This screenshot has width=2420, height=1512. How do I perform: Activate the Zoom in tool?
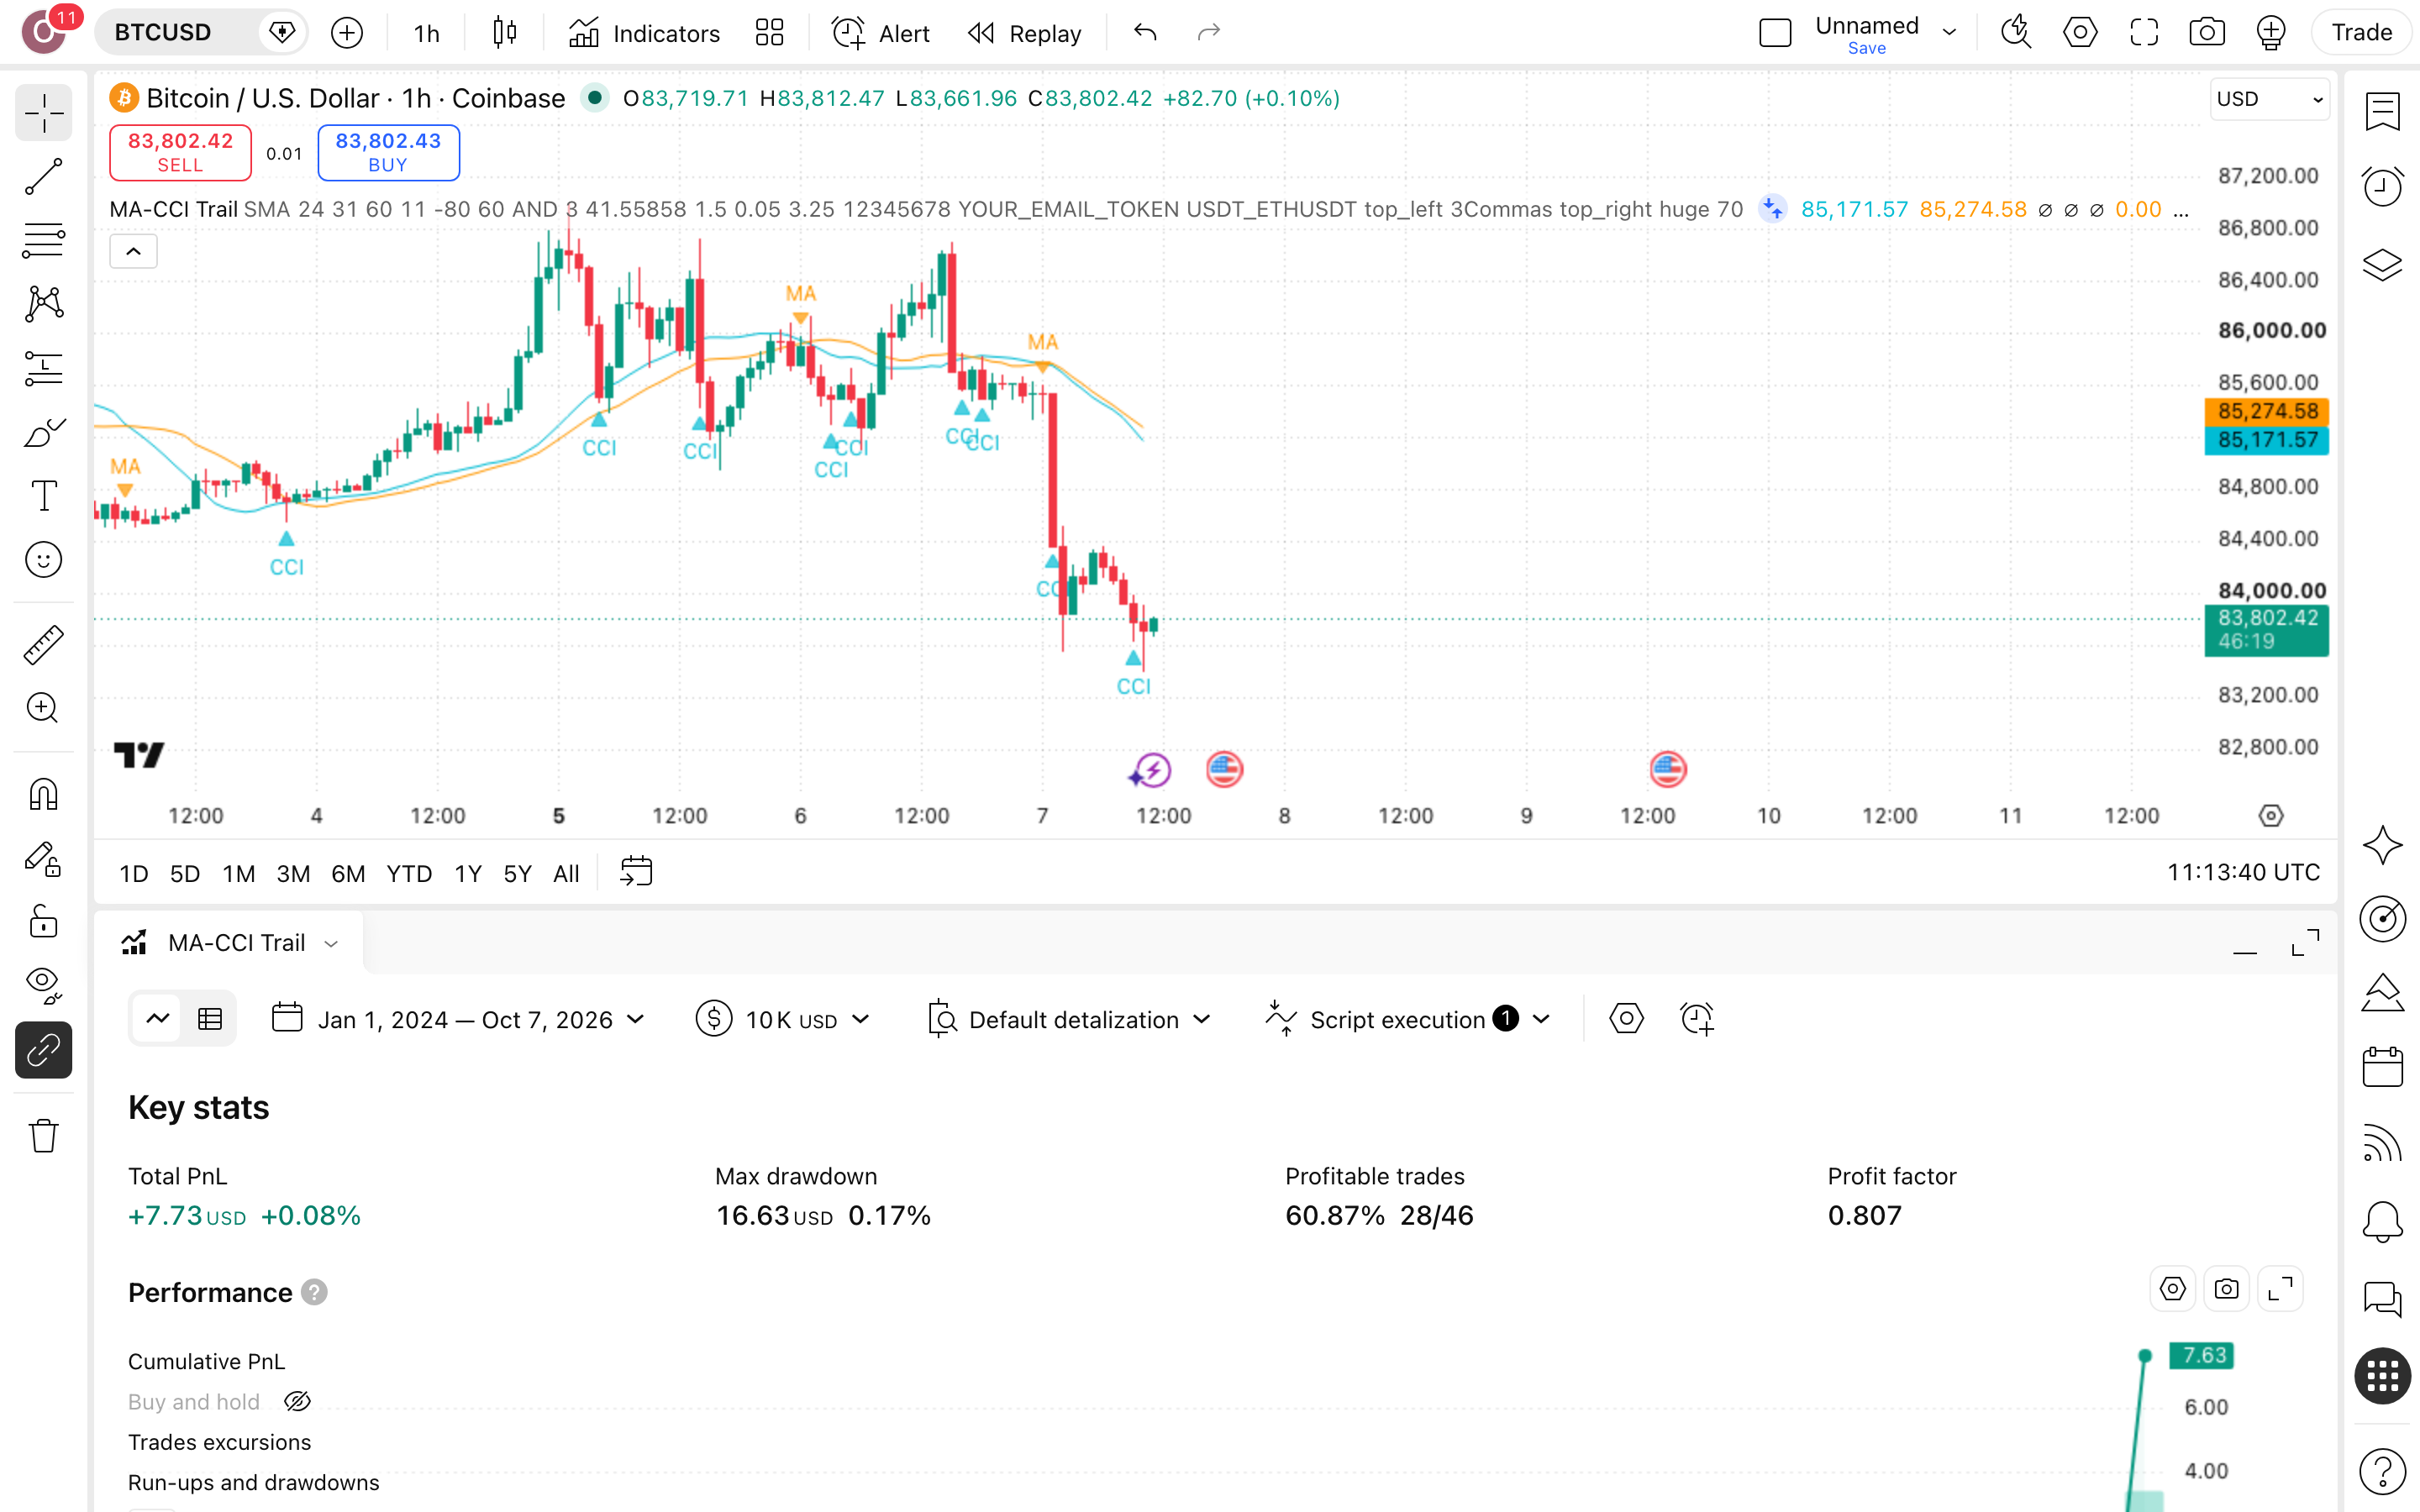click(43, 708)
